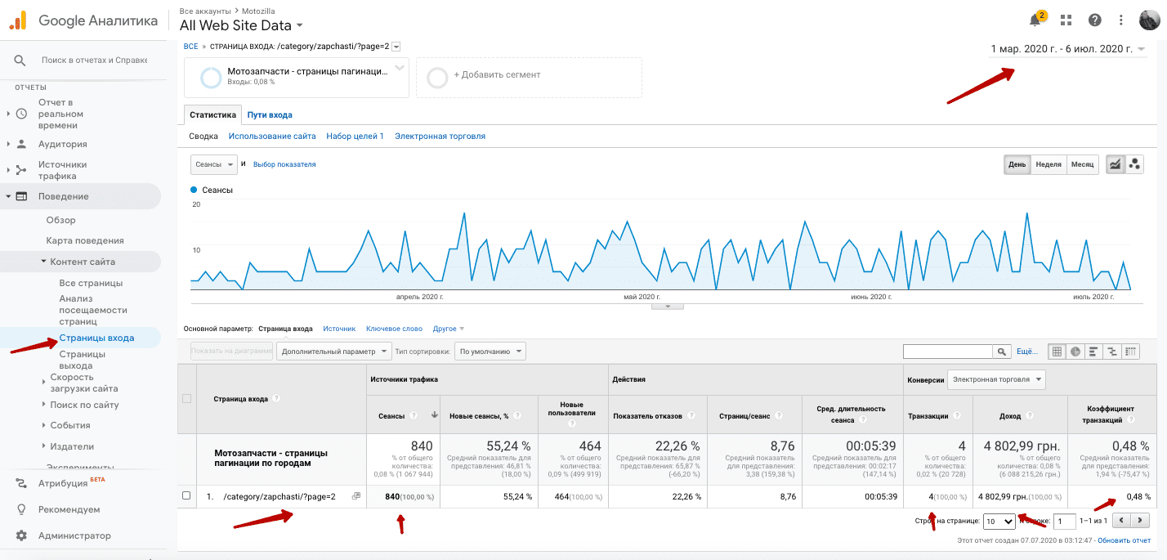Select the pivot table view icon
Screen dimensions: 1167x560
[x=1131, y=352]
